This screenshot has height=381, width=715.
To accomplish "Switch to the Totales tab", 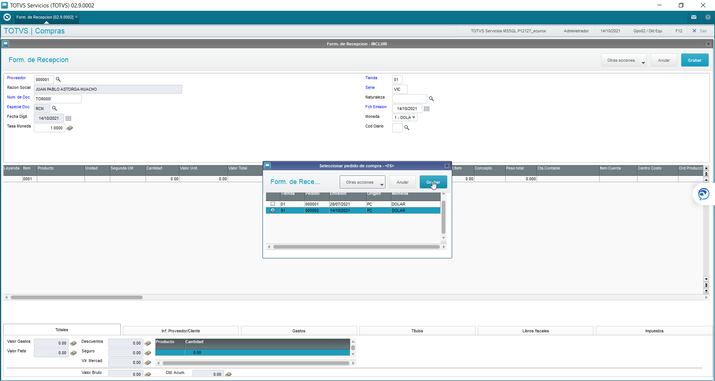I will click(x=62, y=330).
